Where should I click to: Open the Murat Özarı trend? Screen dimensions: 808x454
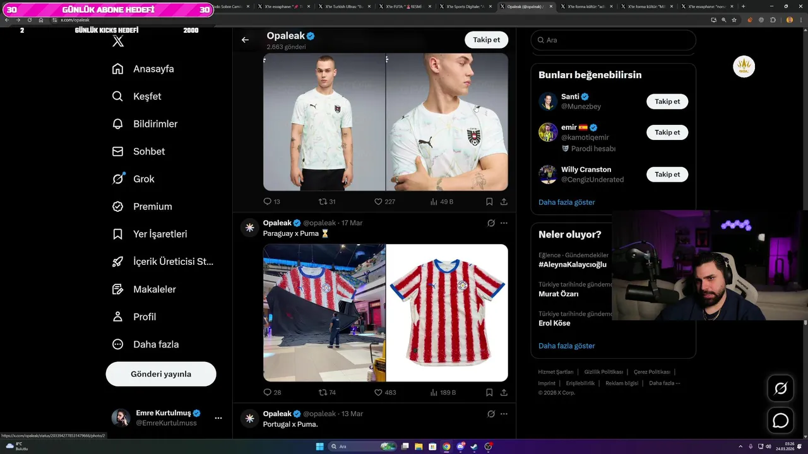pyautogui.click(x=559, y=294)
